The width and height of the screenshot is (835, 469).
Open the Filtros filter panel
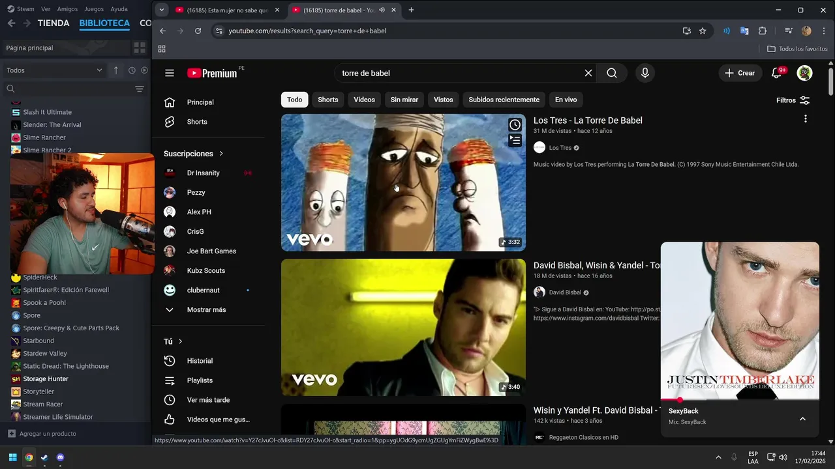(x=793, y=100)
